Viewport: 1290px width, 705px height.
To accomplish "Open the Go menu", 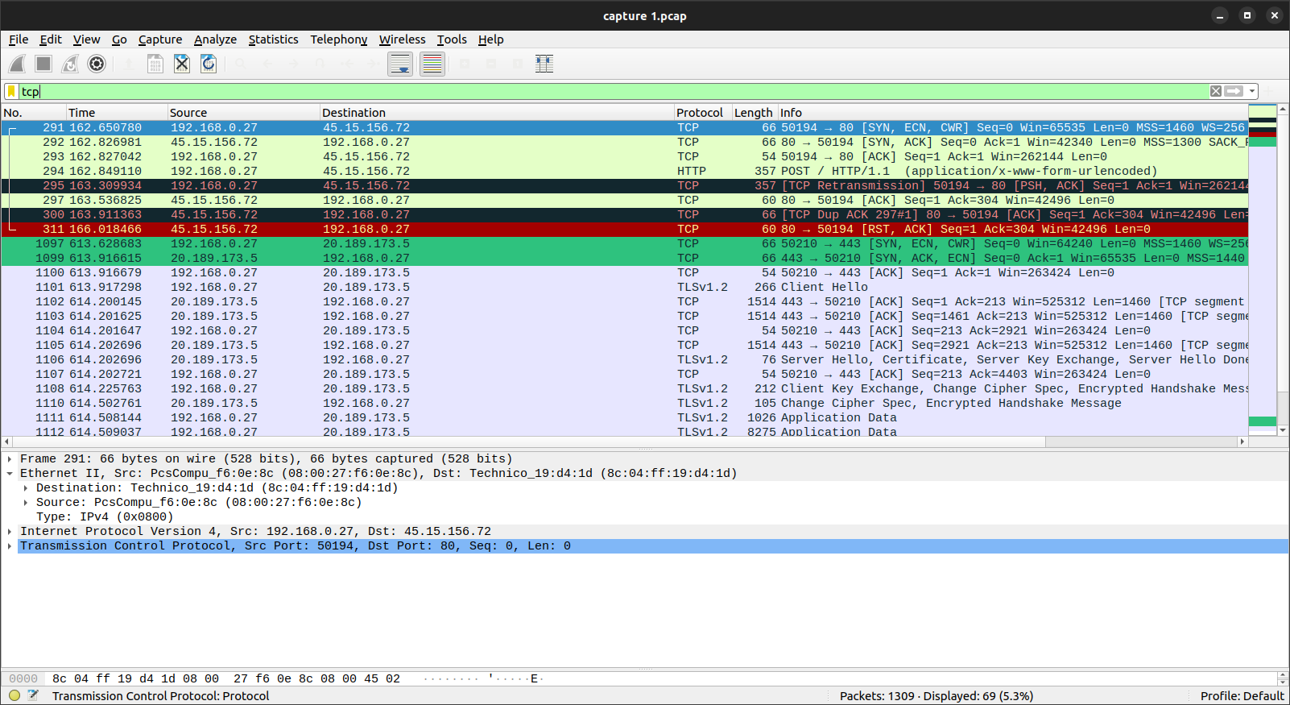I will click(x=119, y=39).
